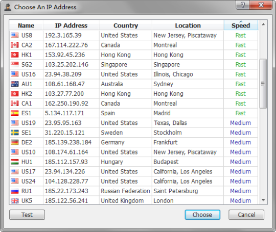The height and width of the screenshot is (232, 276).
Task: Click the Cancel button
Action: (x=246, y=215)
